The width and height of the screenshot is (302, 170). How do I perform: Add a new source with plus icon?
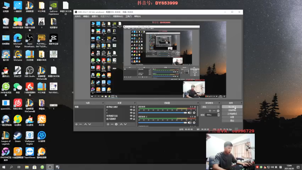point(108,124)
